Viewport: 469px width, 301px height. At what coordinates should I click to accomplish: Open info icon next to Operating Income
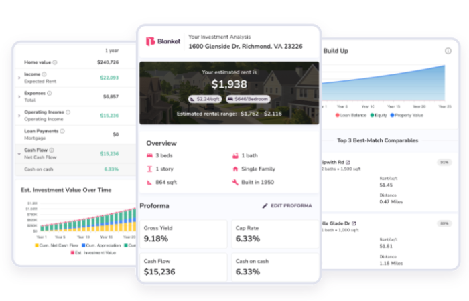(x=68, y=112)
